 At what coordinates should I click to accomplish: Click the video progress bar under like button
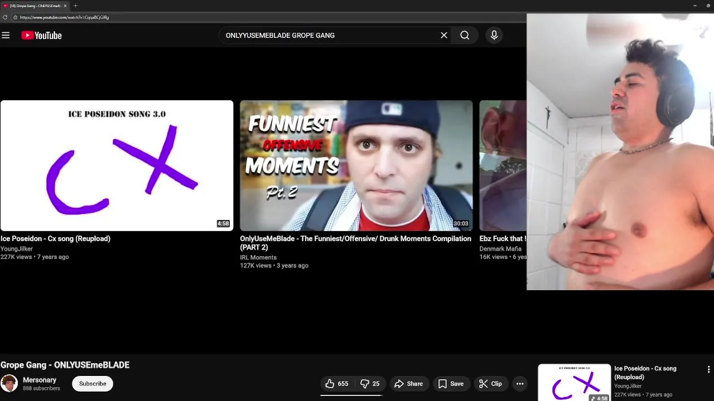click(x=351, y=395)
